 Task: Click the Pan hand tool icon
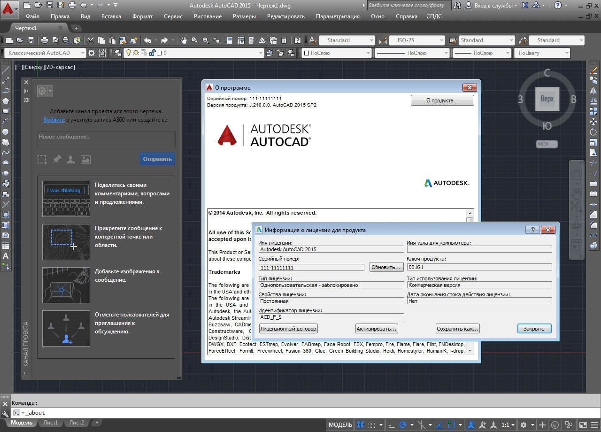[x=184, y=40]
